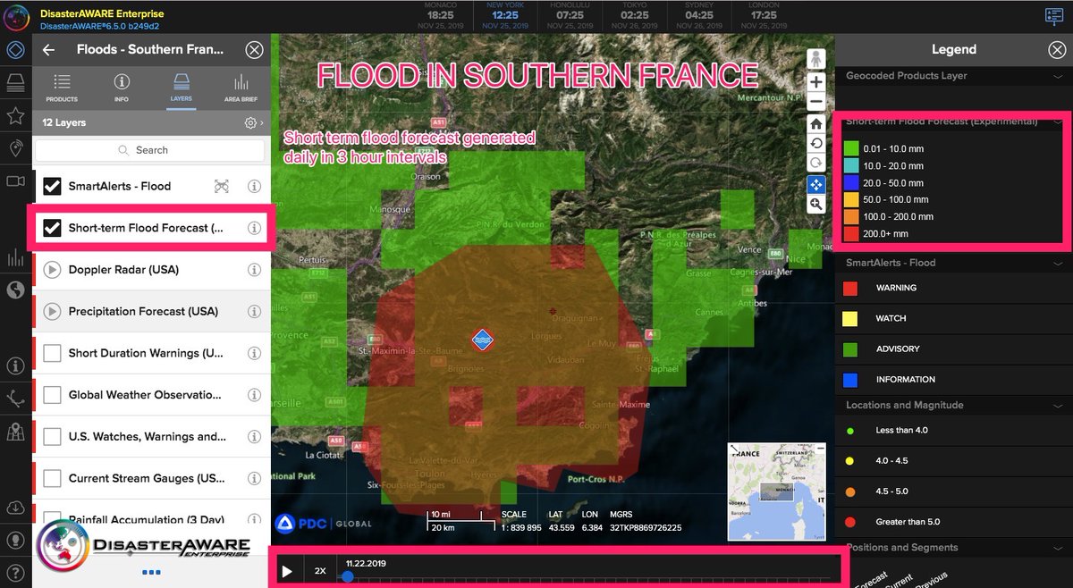Expand the overview minimap arrow
1073x588 pixels.
735,448
